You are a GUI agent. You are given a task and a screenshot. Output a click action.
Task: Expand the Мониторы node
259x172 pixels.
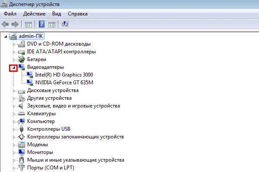coord(14,153)
